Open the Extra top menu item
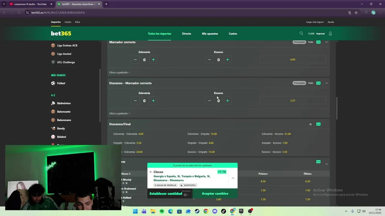 click(78, 22)
